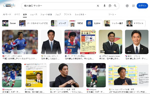Open MANY THANKS yellow graphic thumbnail

tap(35, 75)
